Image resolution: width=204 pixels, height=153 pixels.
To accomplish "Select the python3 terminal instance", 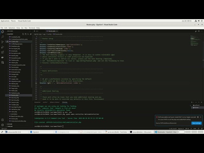I will tap(197, 105).
